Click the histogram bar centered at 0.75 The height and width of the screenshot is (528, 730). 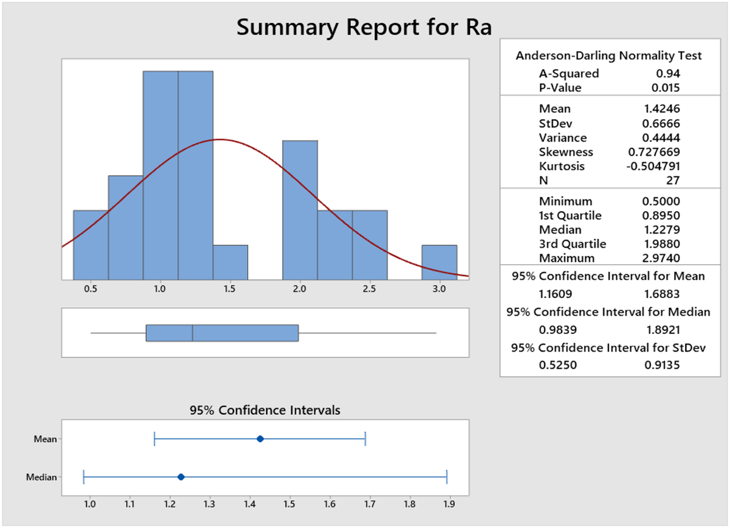coord(126,228)
